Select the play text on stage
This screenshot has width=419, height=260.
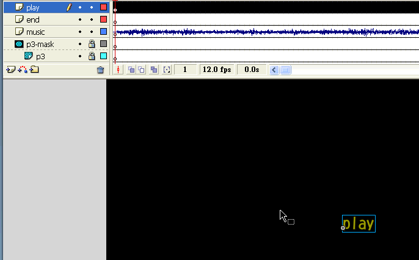pos(359,224)
